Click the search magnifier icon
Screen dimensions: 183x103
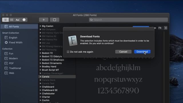click(x=91, y=20)
